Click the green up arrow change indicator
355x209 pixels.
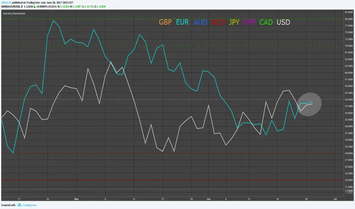click(x=34, y=6)
